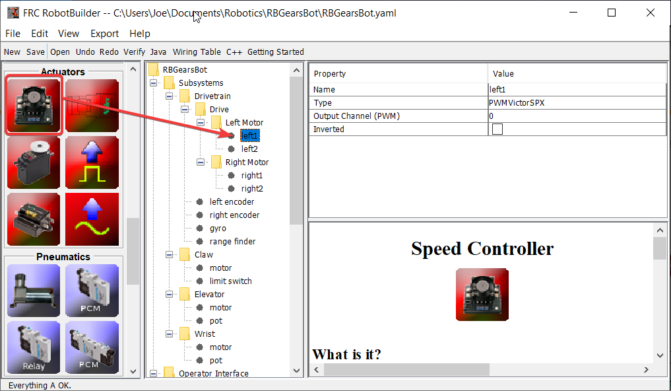The image size is (671, 391).
Task: Click the analog output sine-wave arrow icon
Action: pyautogui.click(x=92, y=219)
